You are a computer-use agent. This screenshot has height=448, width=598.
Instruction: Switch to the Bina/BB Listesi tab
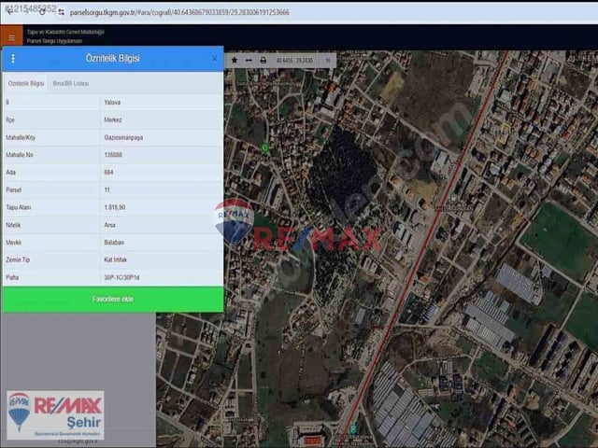pos(71,83)
